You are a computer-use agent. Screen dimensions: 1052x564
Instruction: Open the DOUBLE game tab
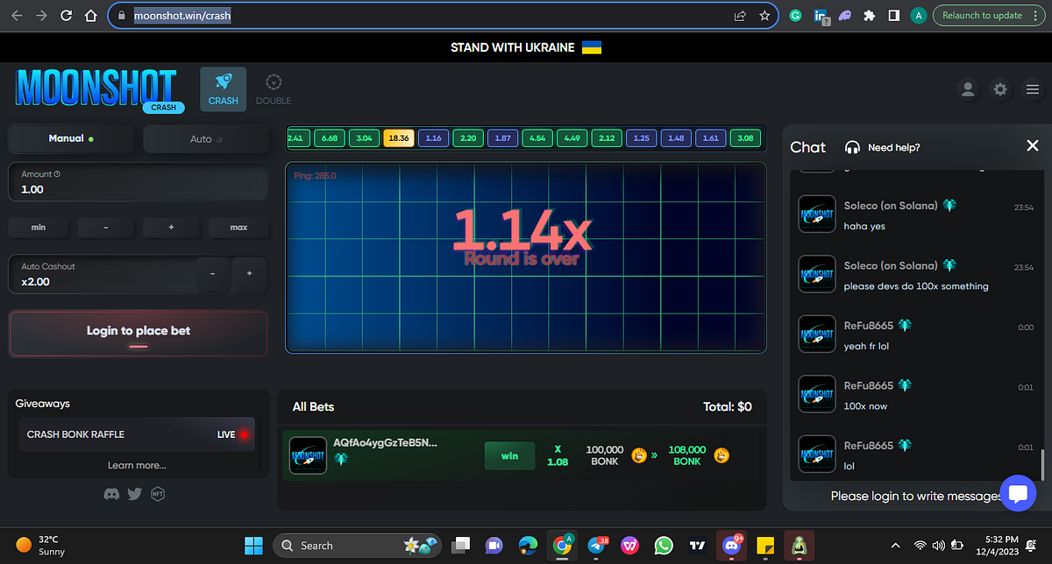point(274,89)
